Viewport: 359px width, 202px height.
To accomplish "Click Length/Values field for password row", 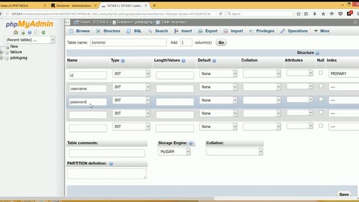I will coord(175,102).
